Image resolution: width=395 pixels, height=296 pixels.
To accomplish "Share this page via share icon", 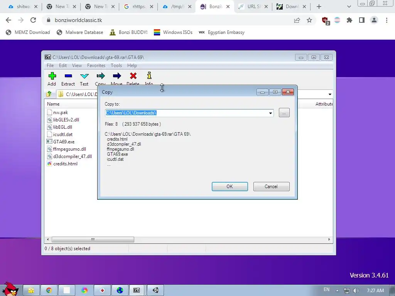I will 297,20.
